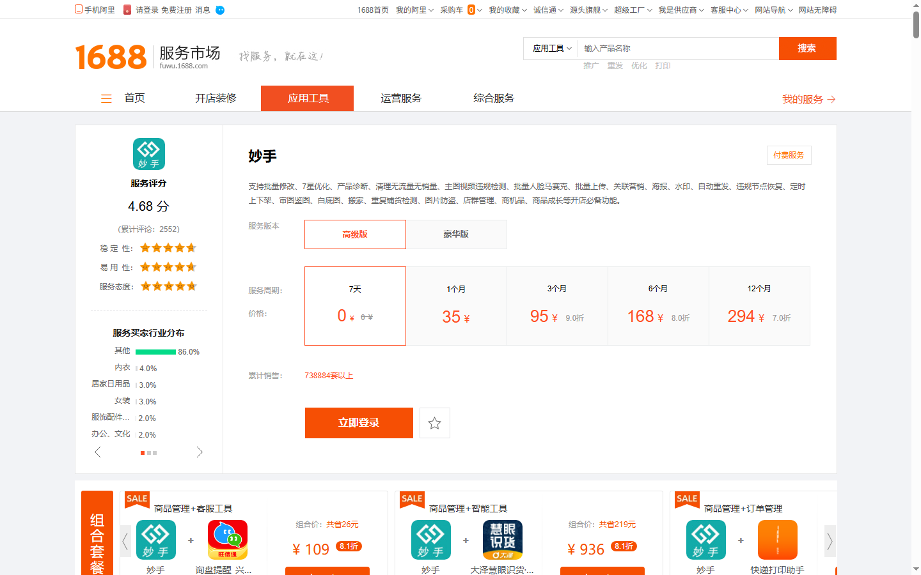Click the blue message face icon
The height and width of the screenshot is (575, 921).
coord(220,10)
